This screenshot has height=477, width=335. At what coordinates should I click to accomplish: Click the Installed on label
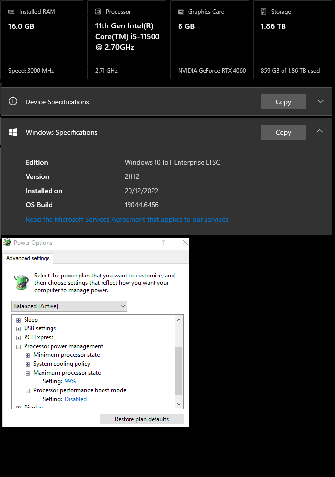click(x=44, y=191)
